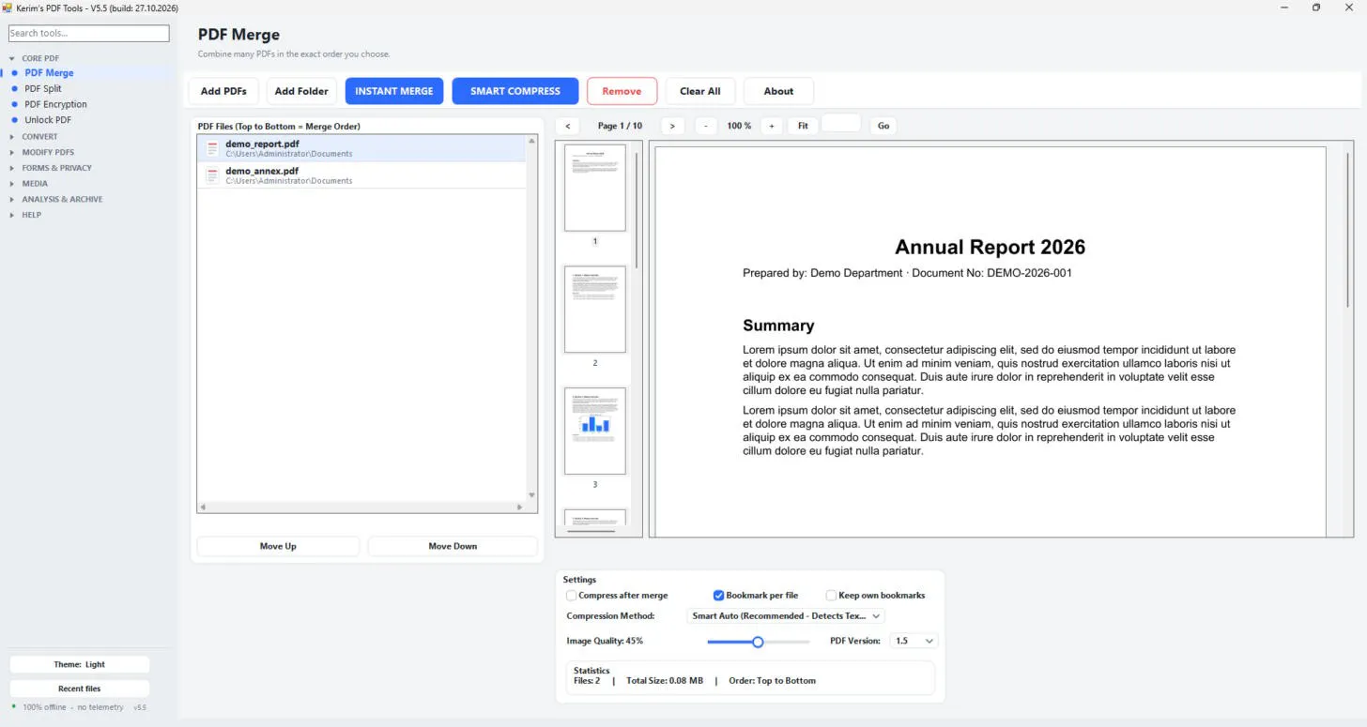This screenshot has height=727, width=1367.
Task: Select PDF Merge in sidebar
Action: pyautogui.click(x=49, y=72)
